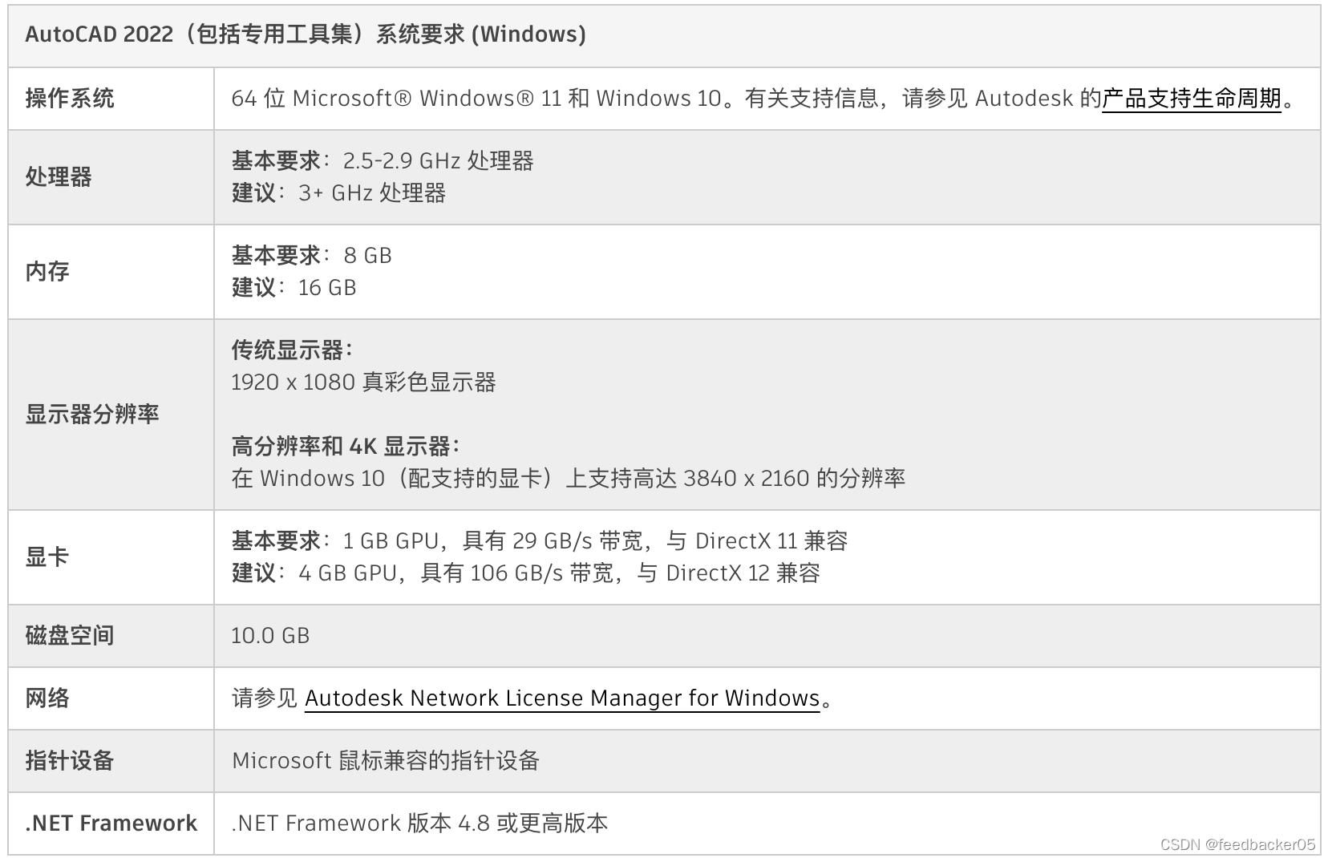Click the 4 GB GPU 106 GB/s line

tap(526, 573)
